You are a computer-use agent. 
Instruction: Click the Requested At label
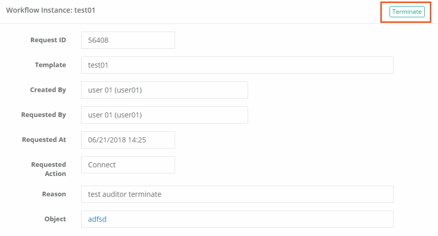pos(44,140)
